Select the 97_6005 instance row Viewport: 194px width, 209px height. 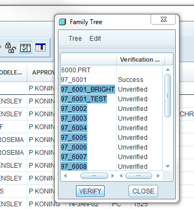74,138
